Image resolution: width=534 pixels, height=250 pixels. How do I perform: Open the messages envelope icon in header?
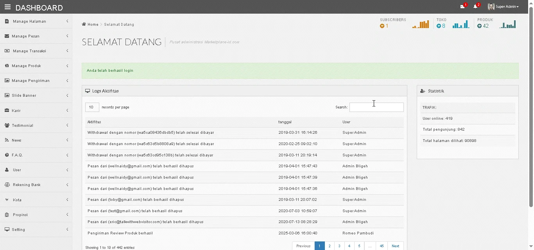coord(462,7)
